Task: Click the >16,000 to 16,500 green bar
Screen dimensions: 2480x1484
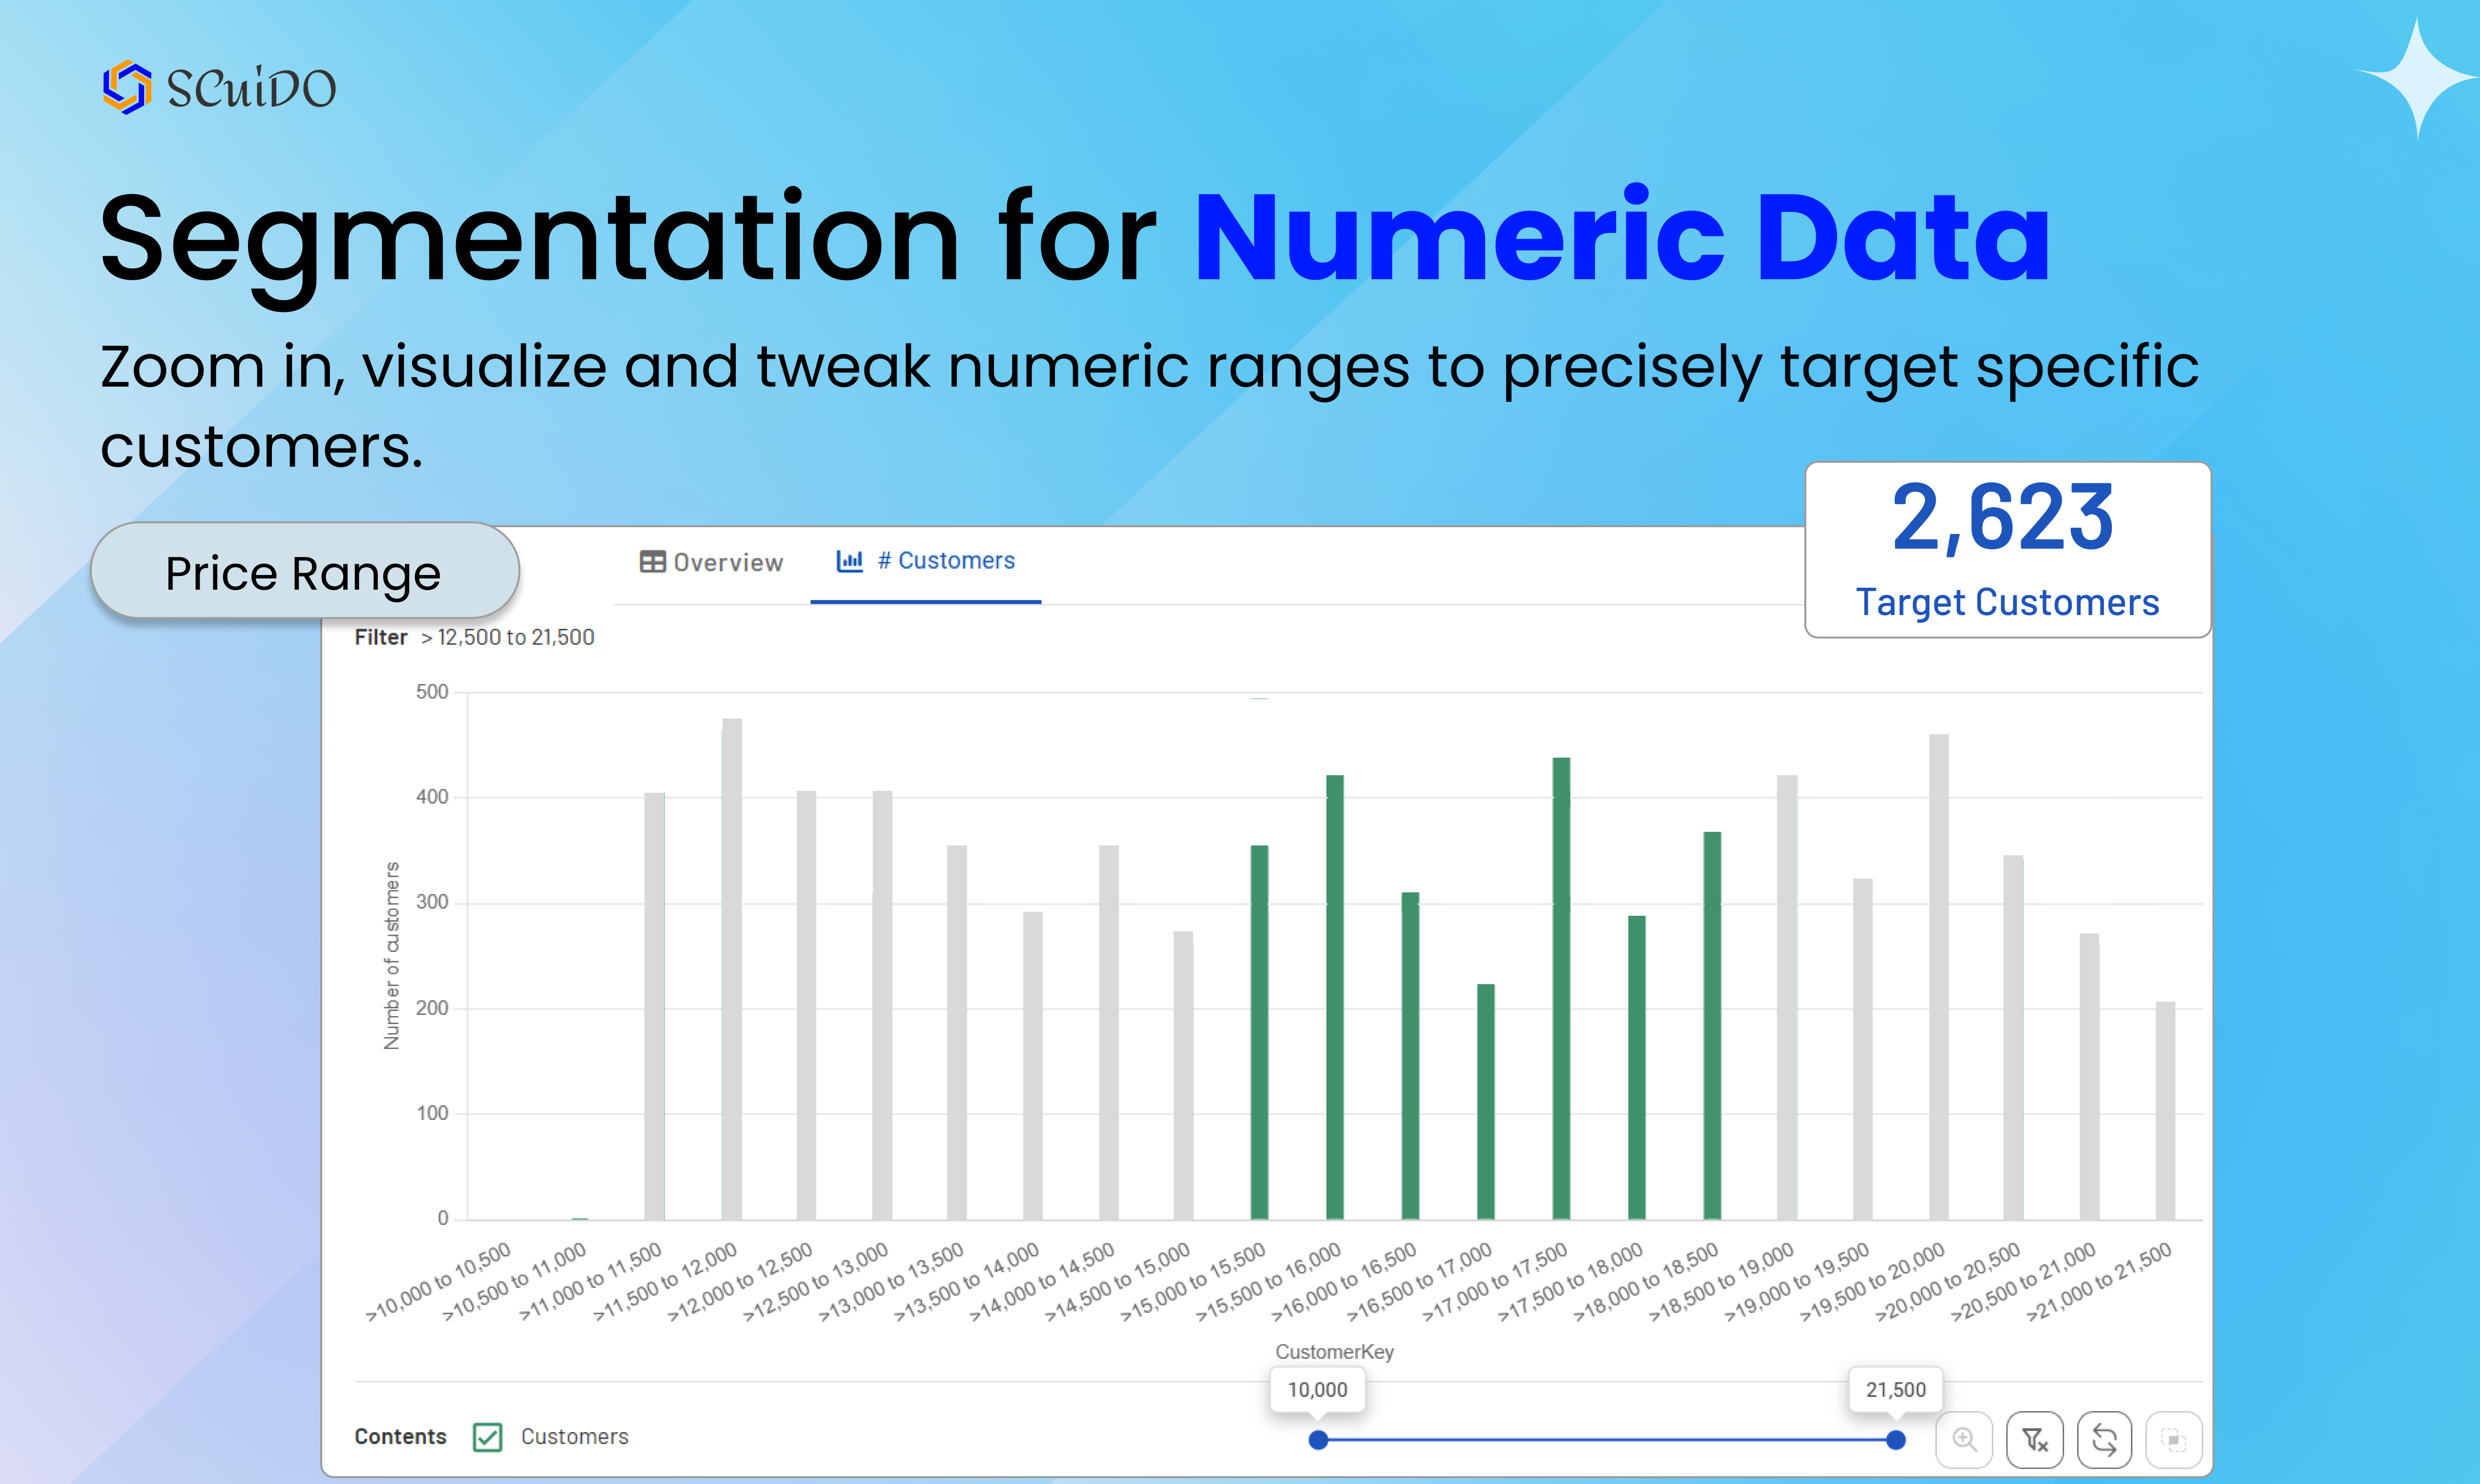Action: (1410, 1055)
